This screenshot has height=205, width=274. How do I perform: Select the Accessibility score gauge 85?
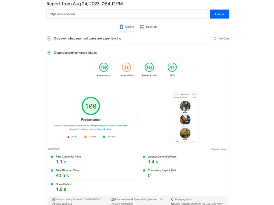(126, 67)
